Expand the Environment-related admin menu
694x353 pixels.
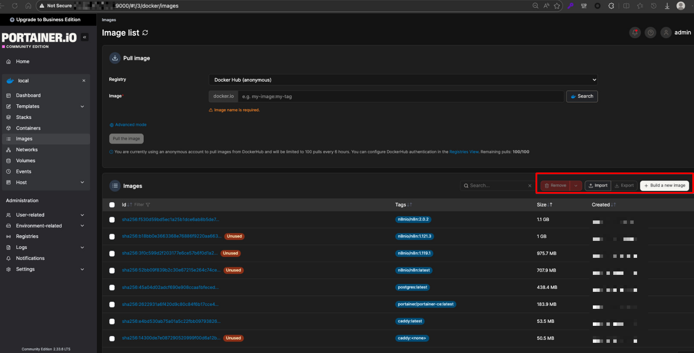(82, 226)
